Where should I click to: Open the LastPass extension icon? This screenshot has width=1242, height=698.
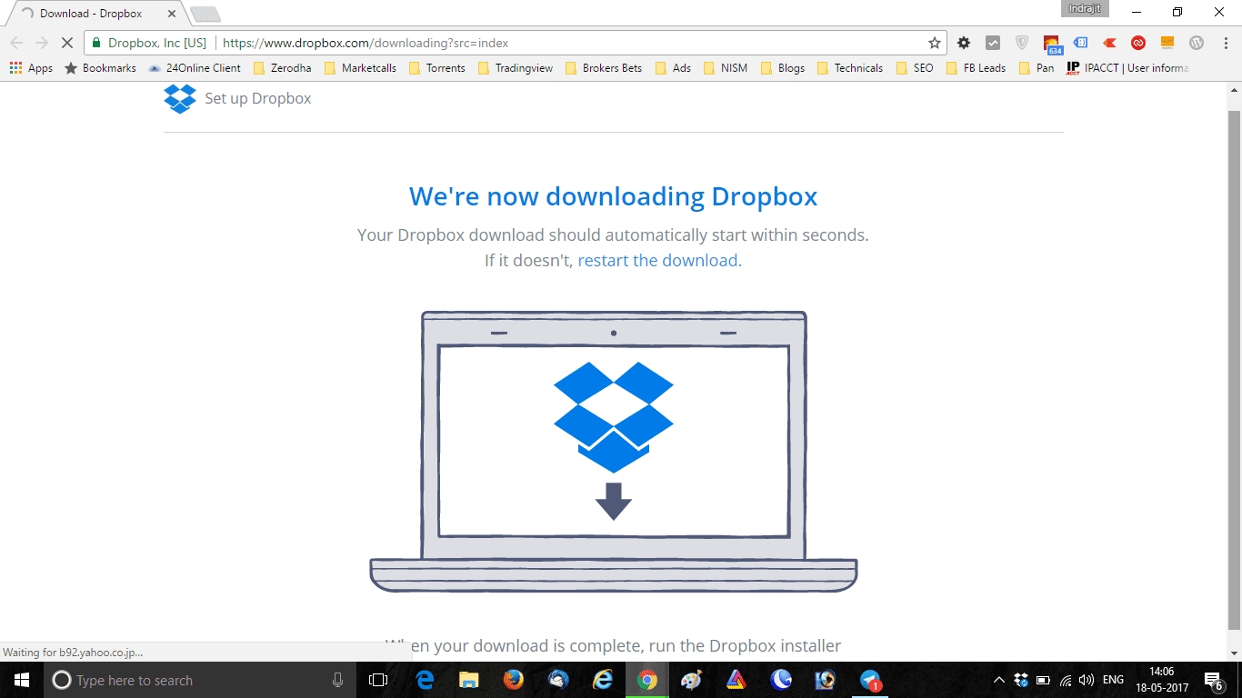[x=1137, y=42]
